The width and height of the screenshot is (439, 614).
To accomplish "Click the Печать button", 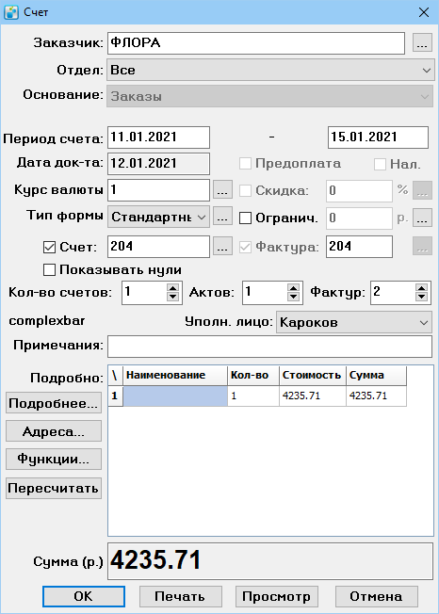I will [x=181, y=596].
